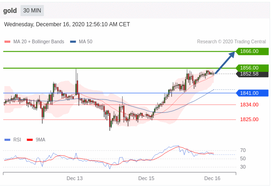Click the MA 20 + Bollinger Bands label
The image size is (271, 187).
click(x=39, y=41)
